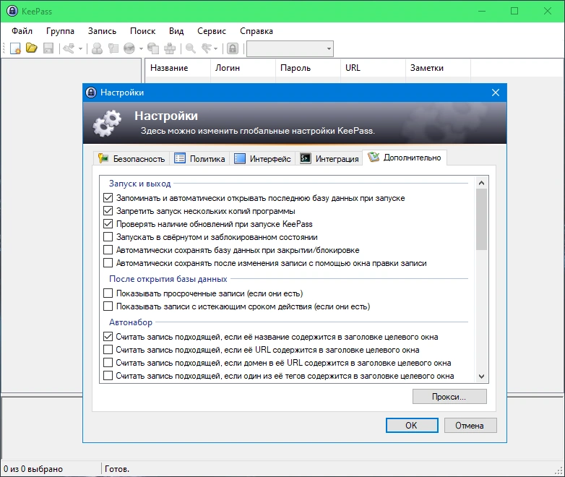565x477 pixels.
Task: Click the options list scrollbar thumb
Action: [x=481, y=219]
